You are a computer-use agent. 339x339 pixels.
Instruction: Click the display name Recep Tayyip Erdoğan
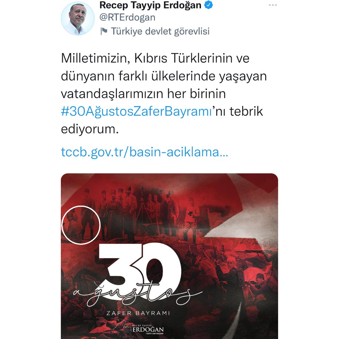point(150,5)
